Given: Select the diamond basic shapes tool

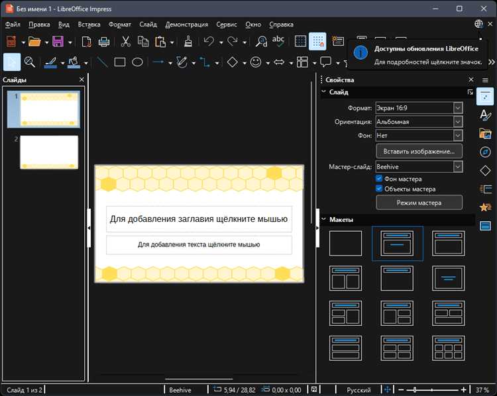Looking at the screenshot, I should 233,62.
